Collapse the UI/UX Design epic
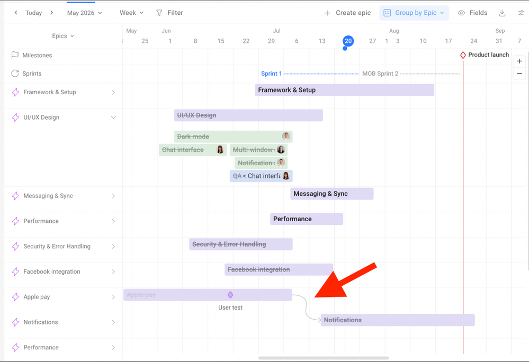The height and width of the screenshot is (362, 529). tap(113, 117)
